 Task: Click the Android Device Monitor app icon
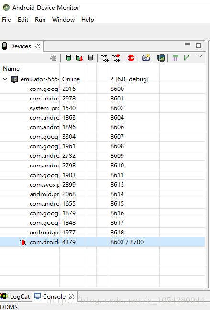6,7
